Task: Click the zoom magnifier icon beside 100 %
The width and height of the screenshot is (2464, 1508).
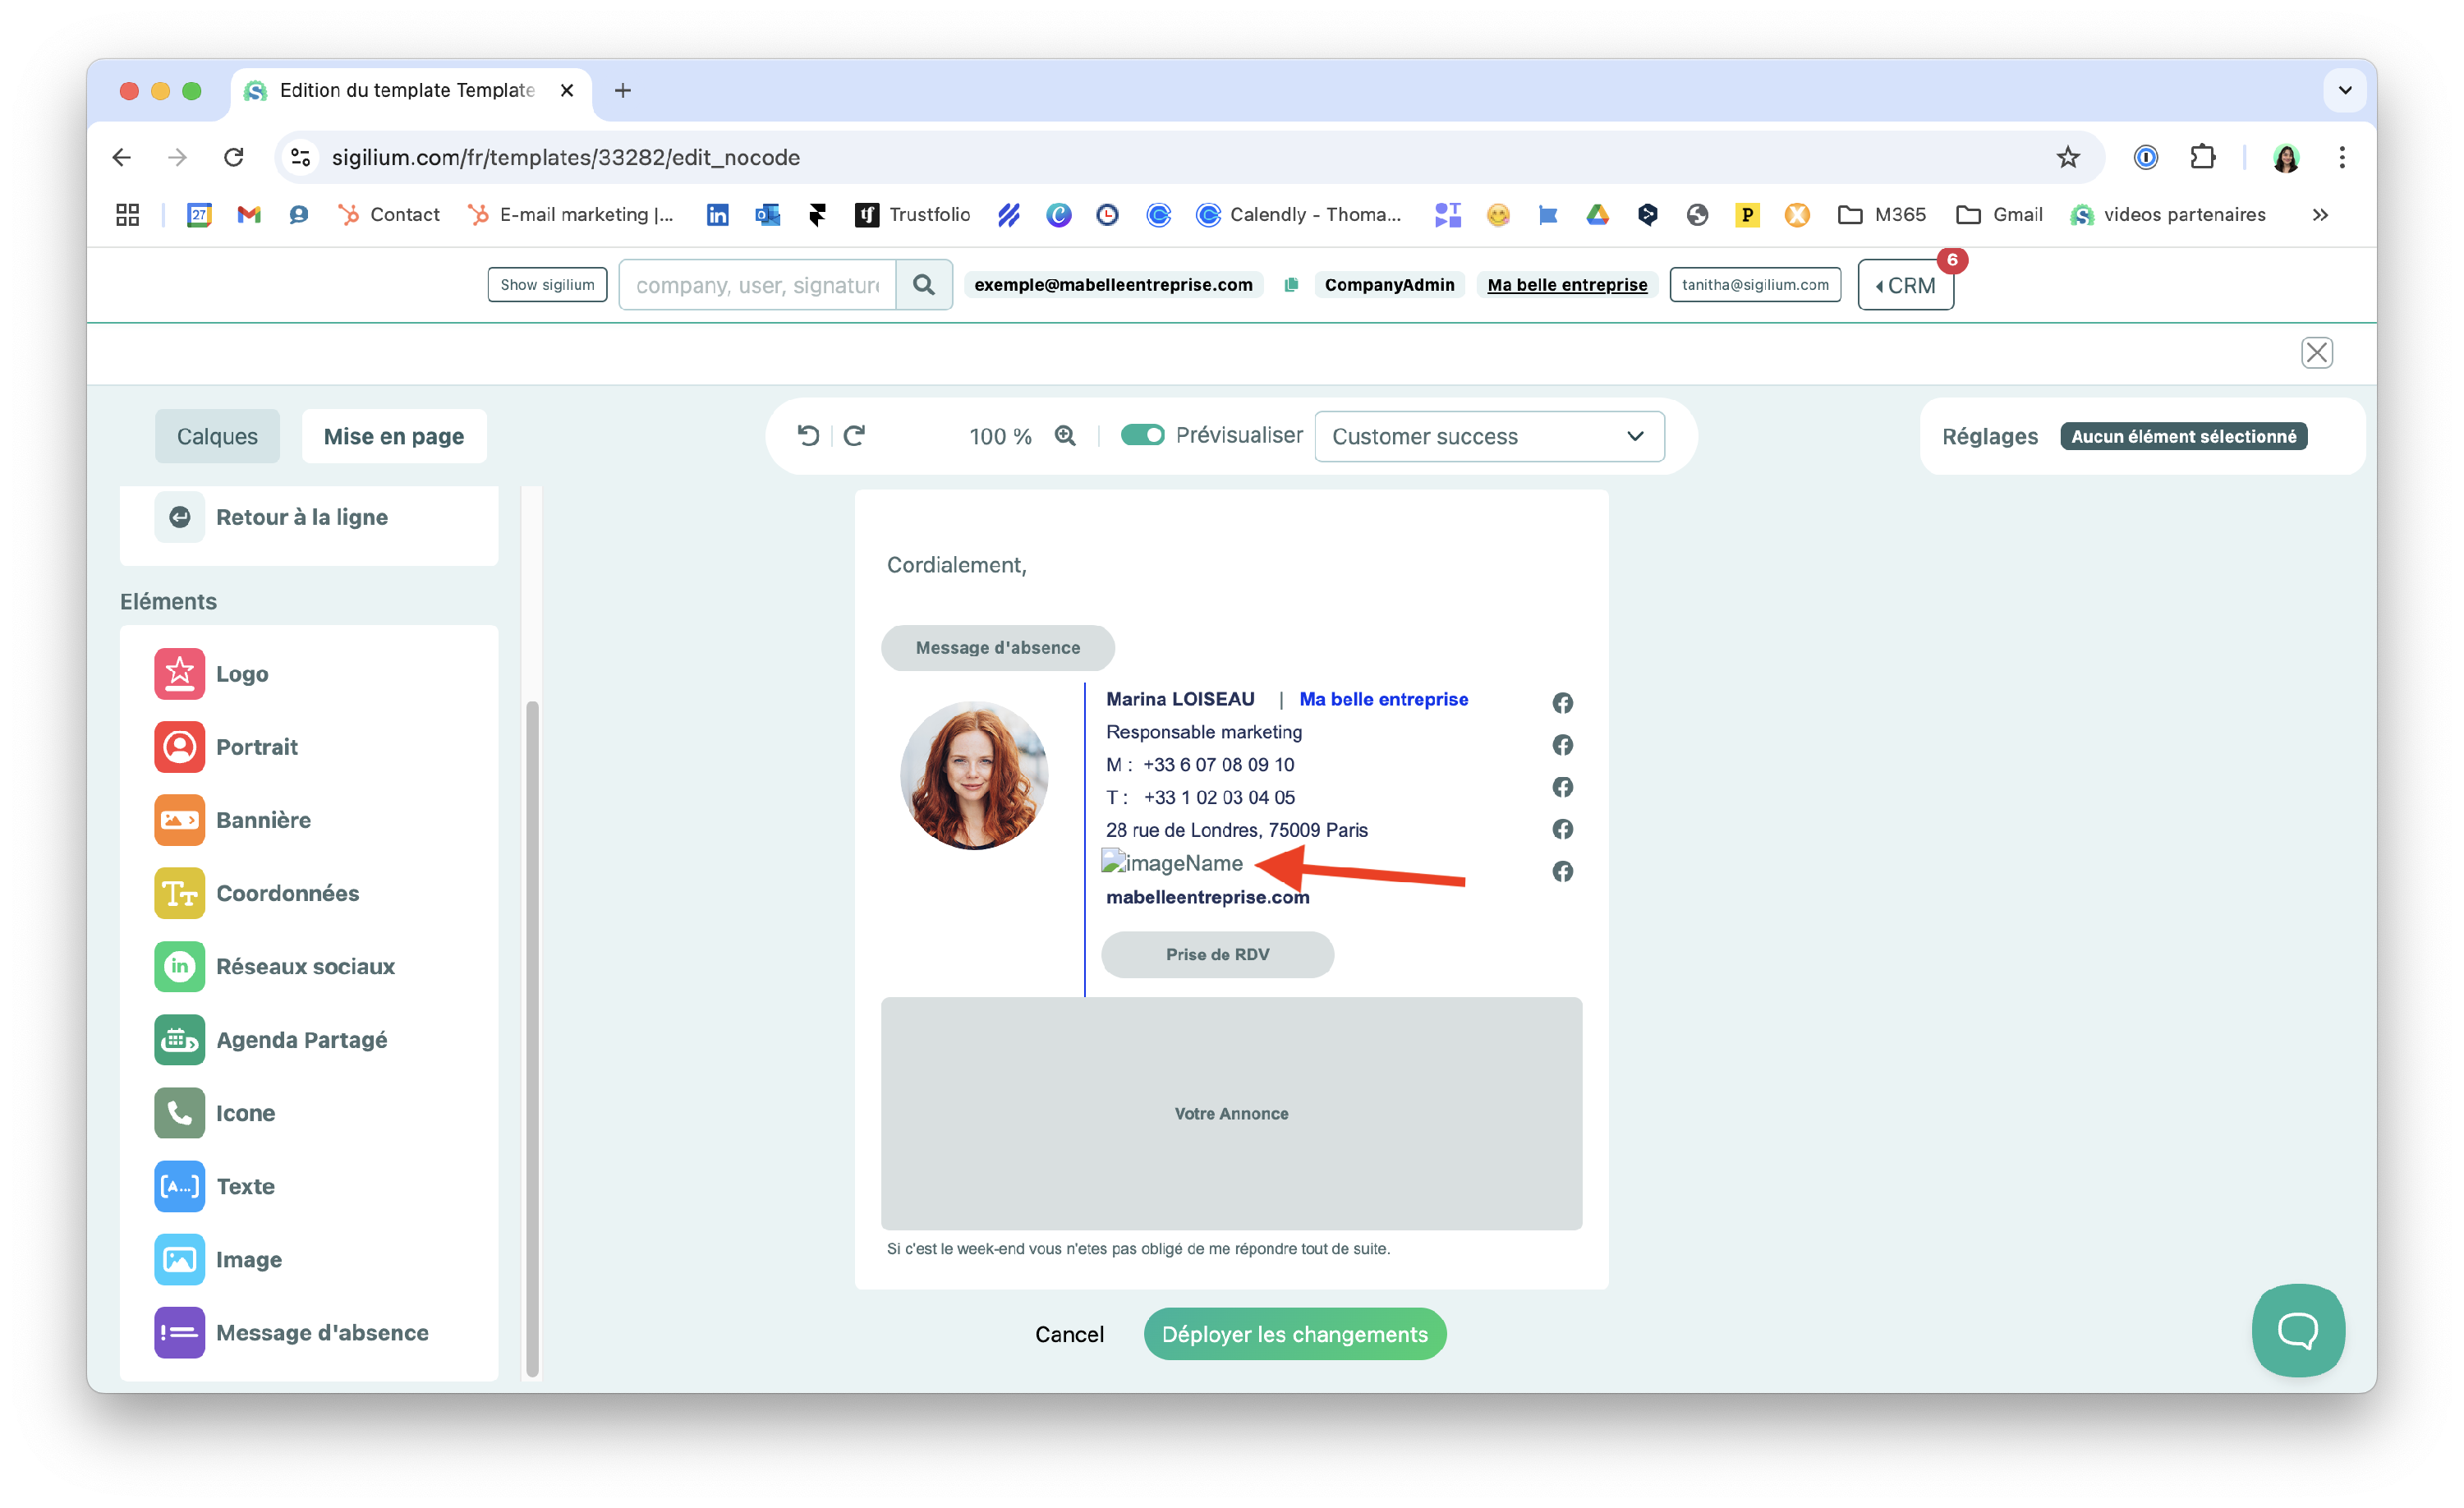Action: (1065, 436)
